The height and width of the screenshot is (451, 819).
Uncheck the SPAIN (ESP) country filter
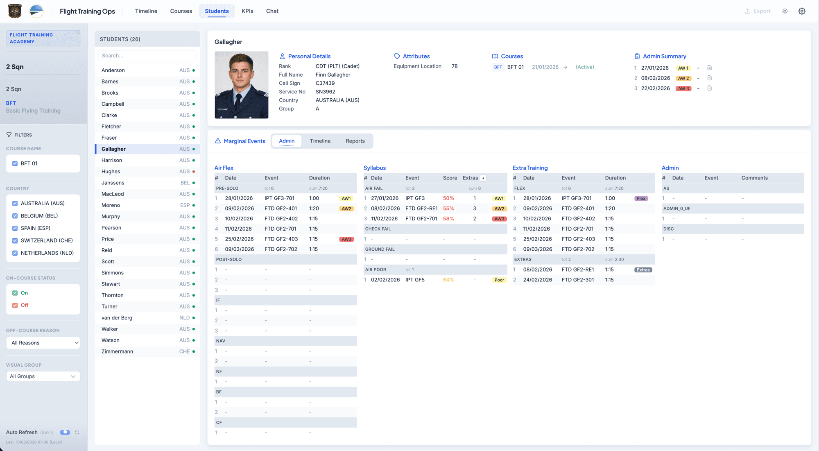point(15,228)
